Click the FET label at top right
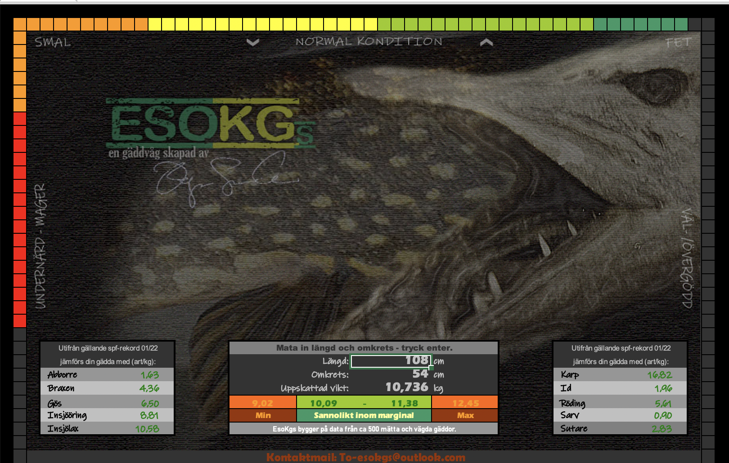 [678, 43]
